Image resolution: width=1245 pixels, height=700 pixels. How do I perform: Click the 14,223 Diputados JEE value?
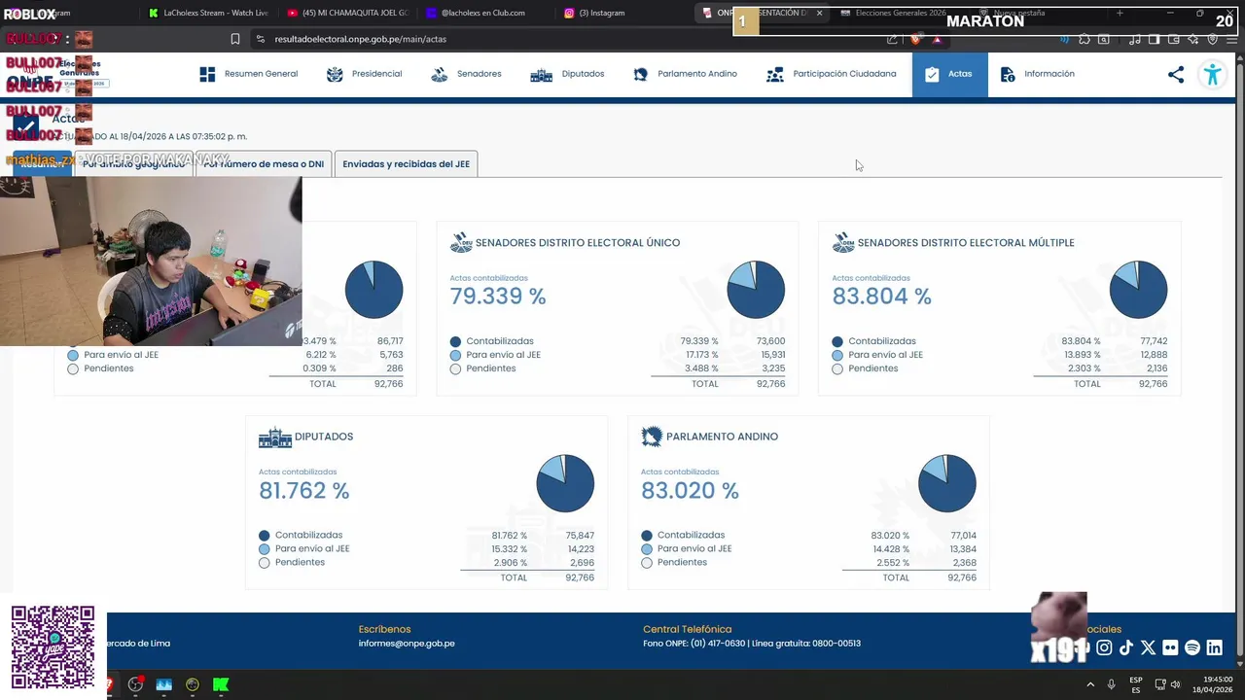[x=581, y=549]
